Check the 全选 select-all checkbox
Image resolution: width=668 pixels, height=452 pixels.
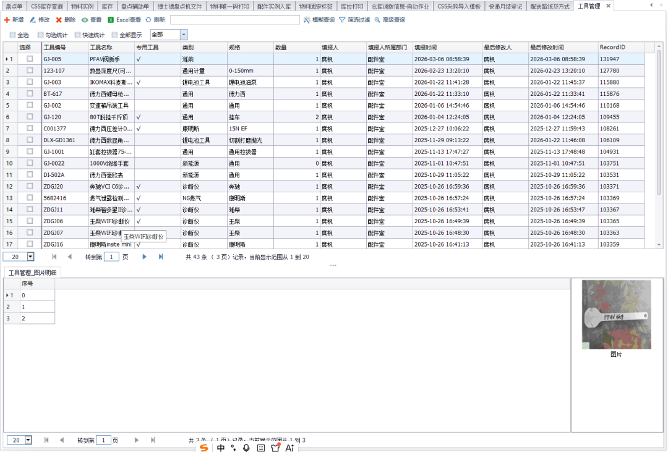[13, 35]
